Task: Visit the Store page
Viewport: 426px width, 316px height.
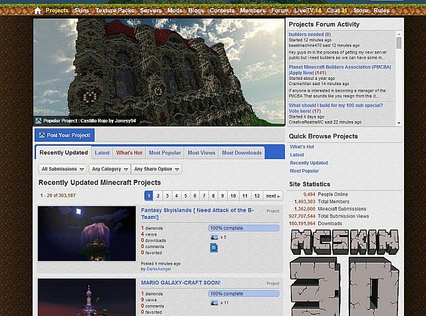Action: pos(360,11)
